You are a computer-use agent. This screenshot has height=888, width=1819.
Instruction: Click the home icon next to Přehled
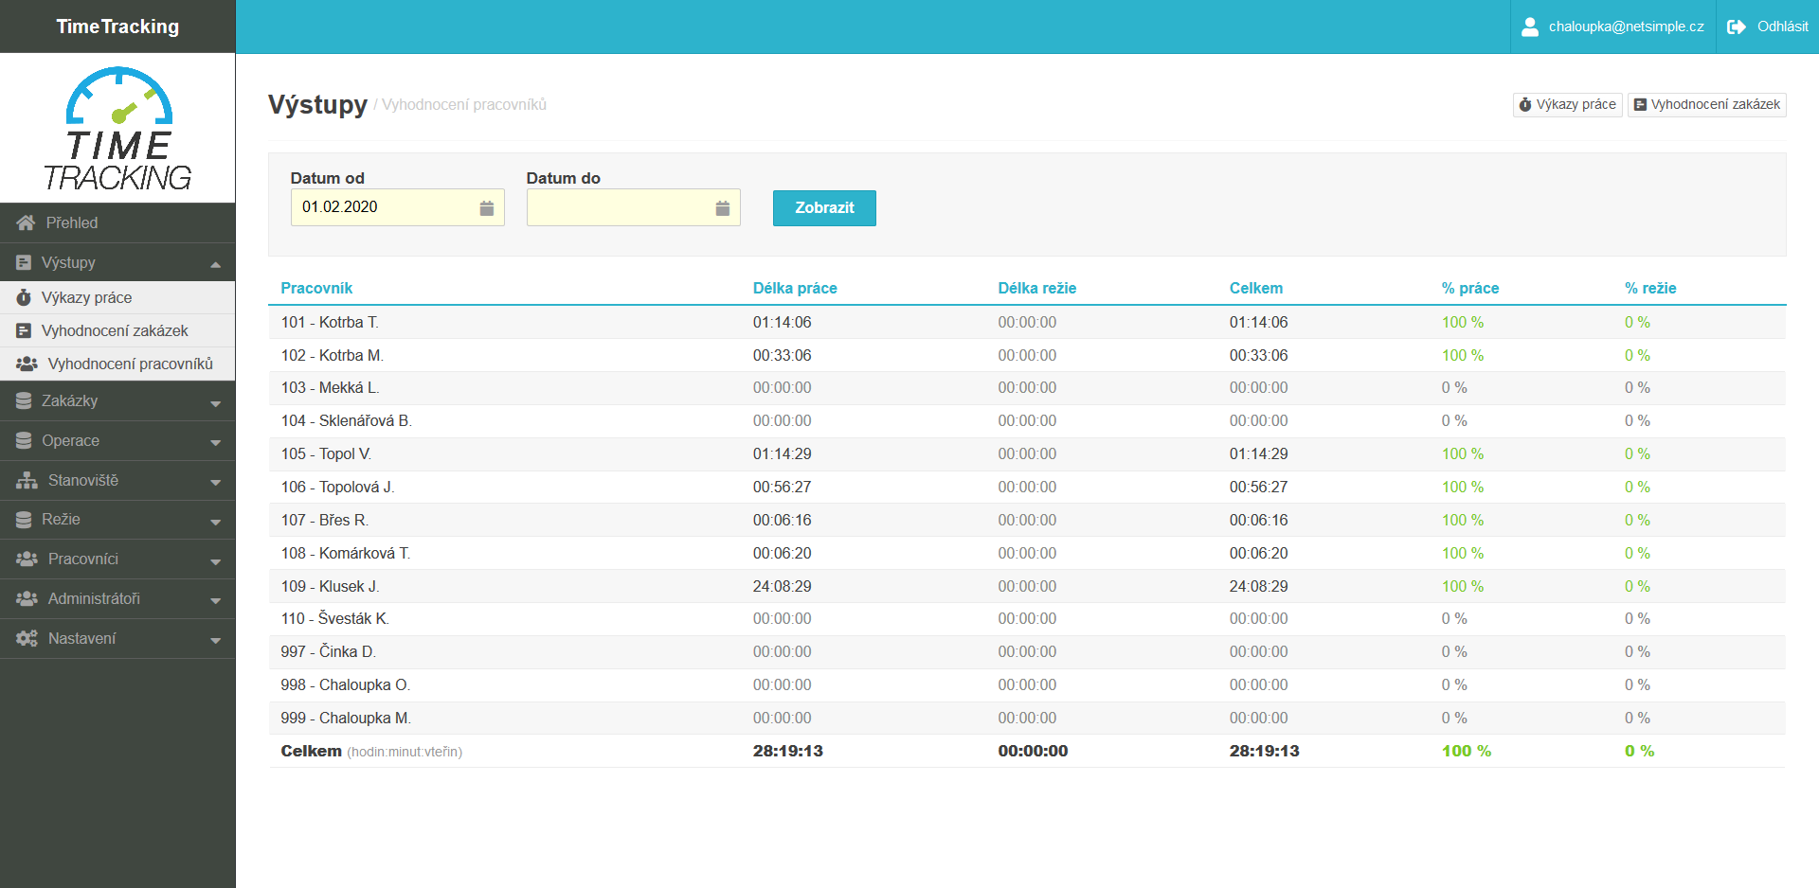26,222
